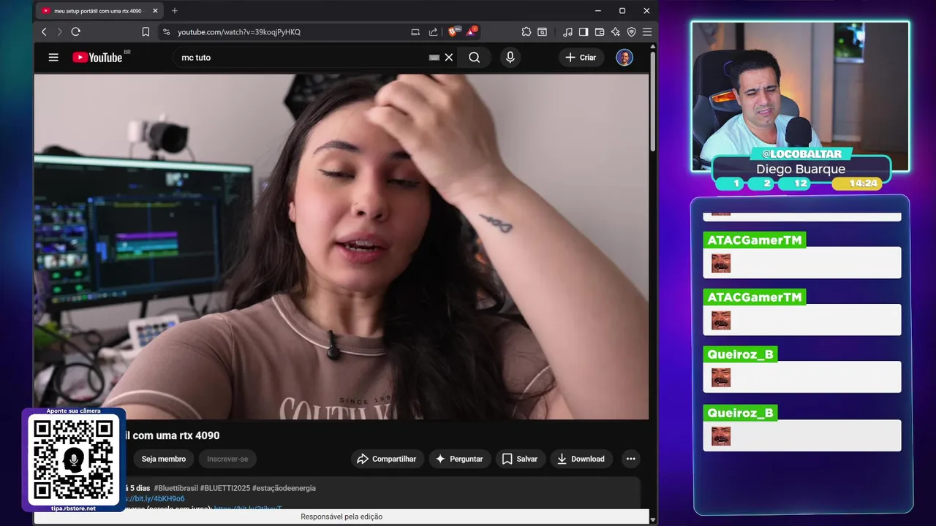Open the YouTube guide hamburger menu

coord(53,57)
